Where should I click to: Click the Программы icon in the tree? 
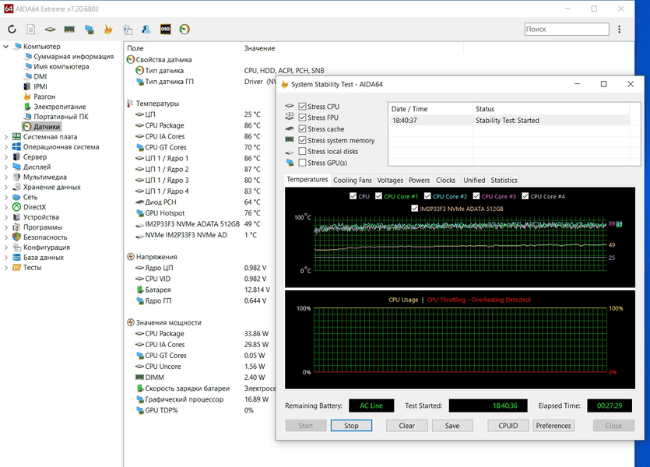(x=16, y=227)
